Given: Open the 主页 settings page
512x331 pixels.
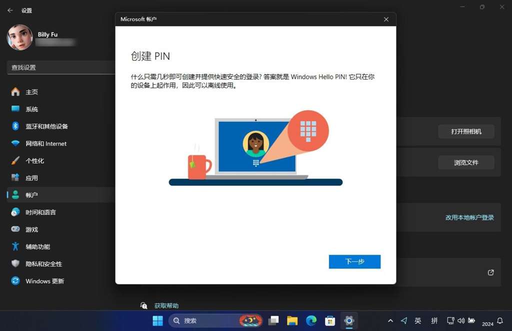Looking at the screenshot, I should pyautogui.click(x=61, y=92).
